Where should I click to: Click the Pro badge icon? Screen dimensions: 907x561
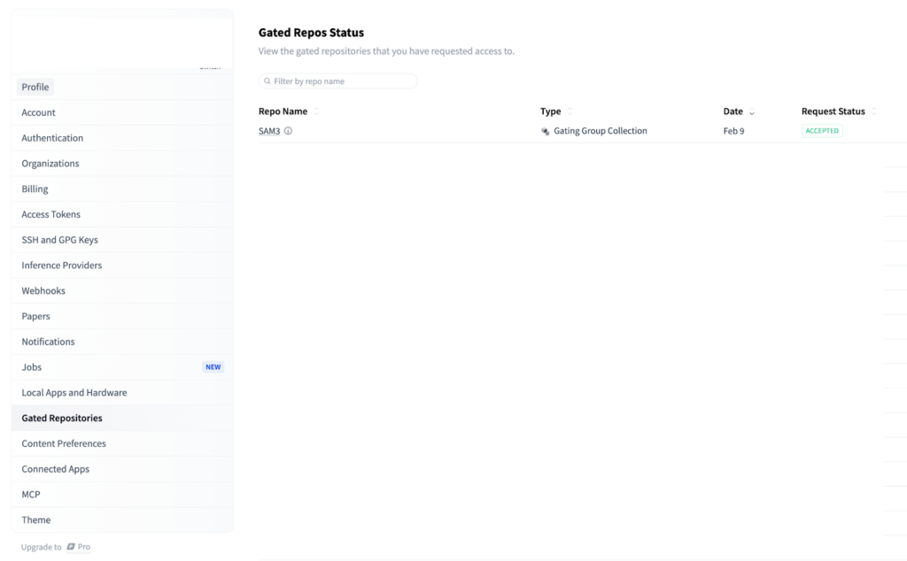(x=71, y=547)
